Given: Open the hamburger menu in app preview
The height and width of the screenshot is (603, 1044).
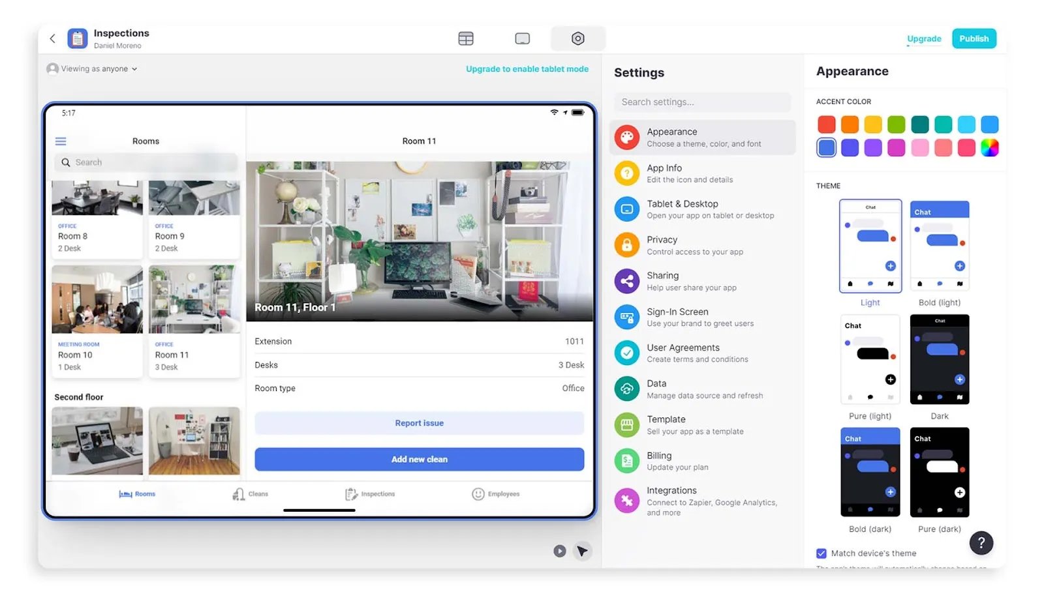Looking at the screenshot, I should [x=61, y=141].
